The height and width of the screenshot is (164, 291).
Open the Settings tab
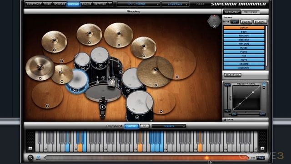[x=100, y=4]
